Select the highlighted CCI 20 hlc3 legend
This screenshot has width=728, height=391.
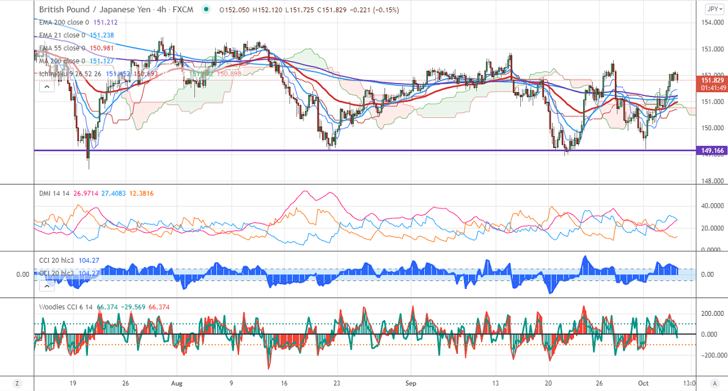pyautogui.click(x=56, y=273)
